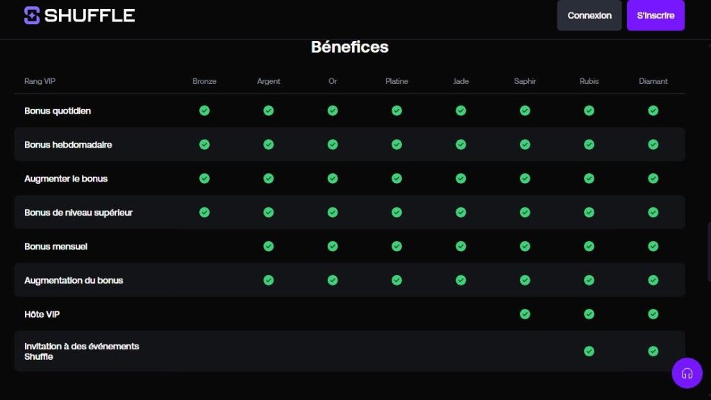Screen dimensions: 711x400
Task: Click the Saphir checkmark for Hôte VIP
Action: tap(525, 314)
